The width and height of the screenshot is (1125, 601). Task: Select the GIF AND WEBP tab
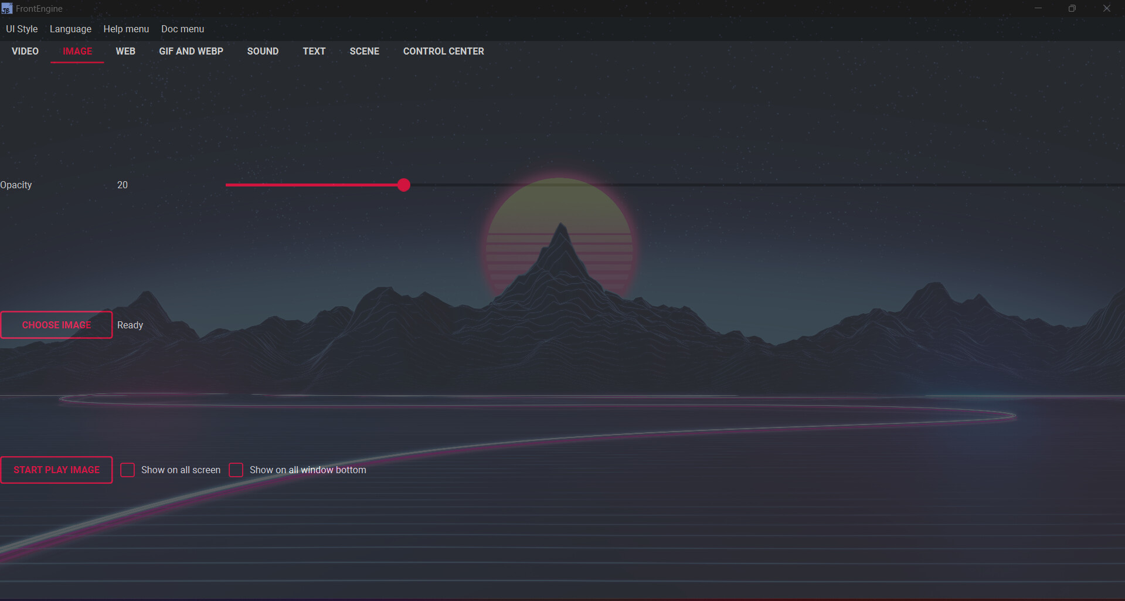click(x=191, y=51)
